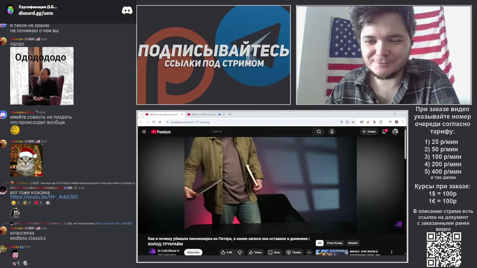Click the Урусификация server icon
The width and height of the screenshot is (477, 268).
pos(10,10)
